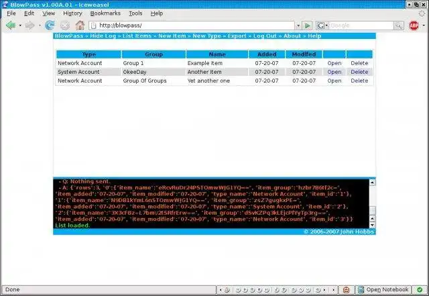Delete the Another Item entry
This screenshot has height=296, width=429.
(x=359, y=72)
